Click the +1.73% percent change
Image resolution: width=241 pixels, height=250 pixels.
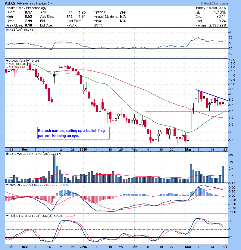pyautogui.click(x=218, y=12)
